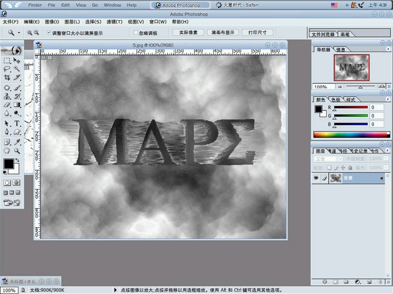Switch to the 色板 swatches tab
The image size is (393, 294).
click(335, 99)
